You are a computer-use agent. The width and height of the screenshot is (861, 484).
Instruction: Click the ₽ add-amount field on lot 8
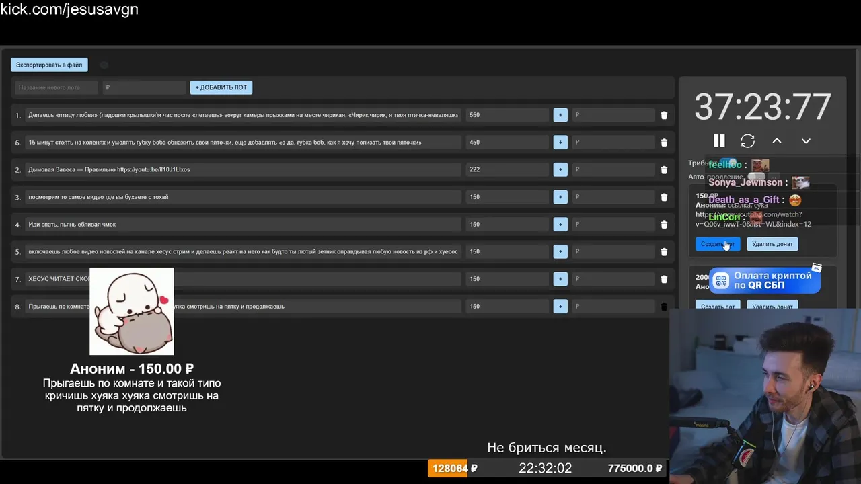point(613,307)
